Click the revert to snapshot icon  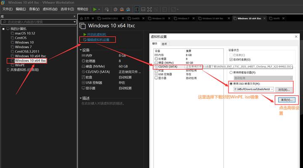click(x=122, y=9)
